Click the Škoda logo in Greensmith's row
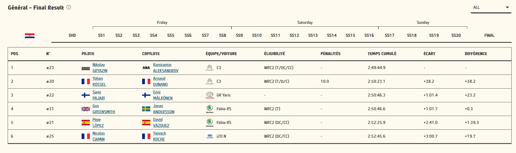Screen dimensions: 516x153 [x=210, y=109]
